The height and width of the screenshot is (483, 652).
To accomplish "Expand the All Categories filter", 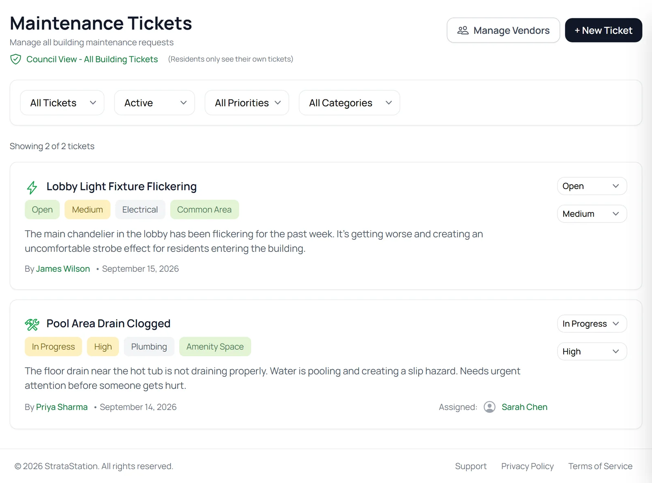I will 349,103.
